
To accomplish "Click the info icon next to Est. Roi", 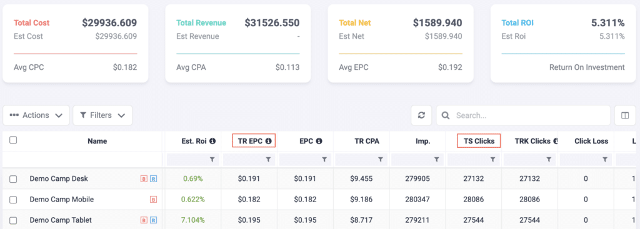I will coord(212,141).
